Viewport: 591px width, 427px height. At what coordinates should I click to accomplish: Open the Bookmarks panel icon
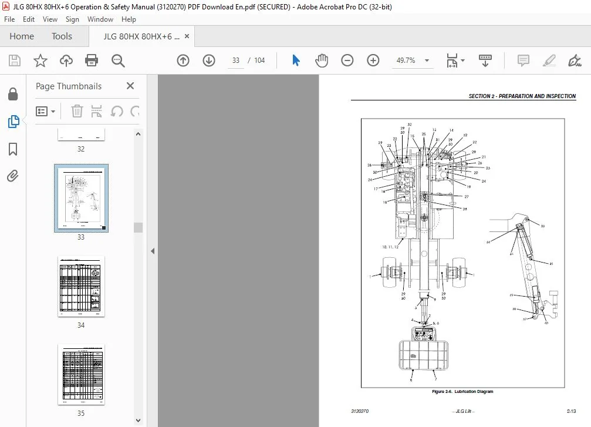click(x=13, y=149)
